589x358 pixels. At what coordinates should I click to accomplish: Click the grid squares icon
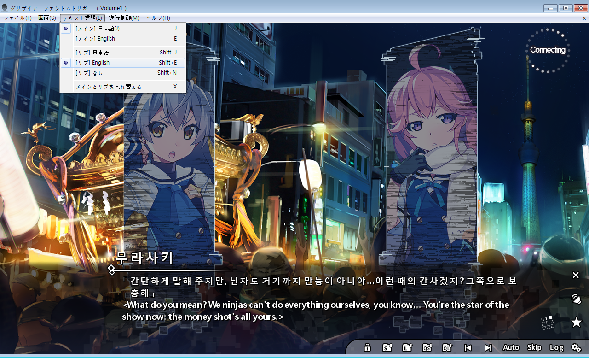click(x=548, y=323)
